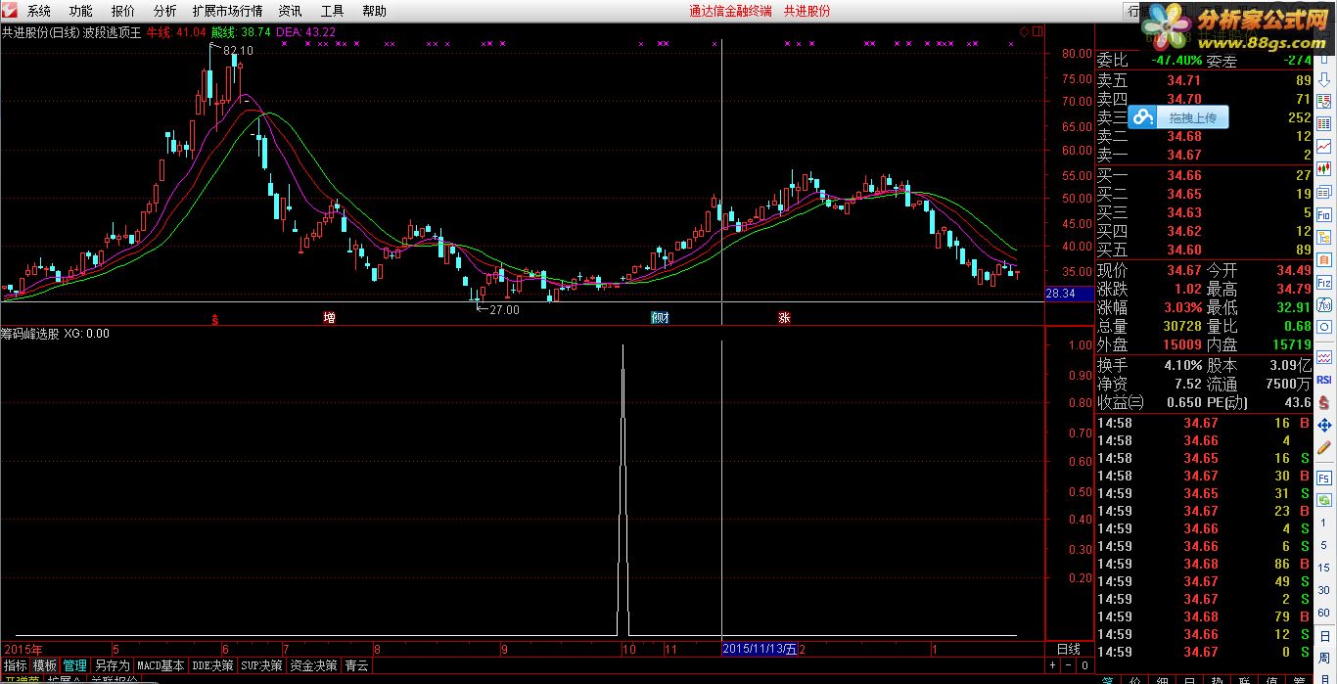Select the 管理 tab
This screenshot has width=1337, height=684.
click(x=75, y=665)
